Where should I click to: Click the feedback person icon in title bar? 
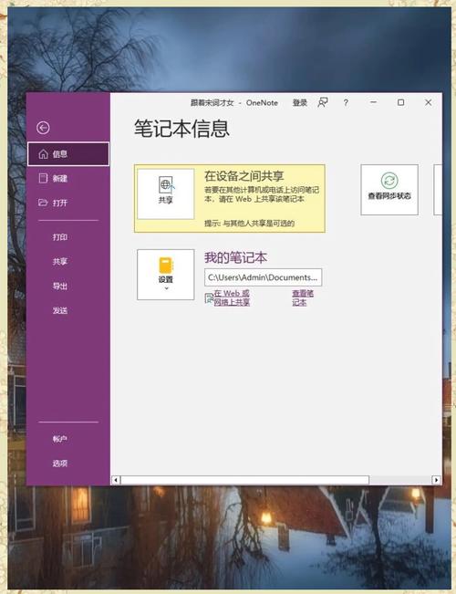323,102
